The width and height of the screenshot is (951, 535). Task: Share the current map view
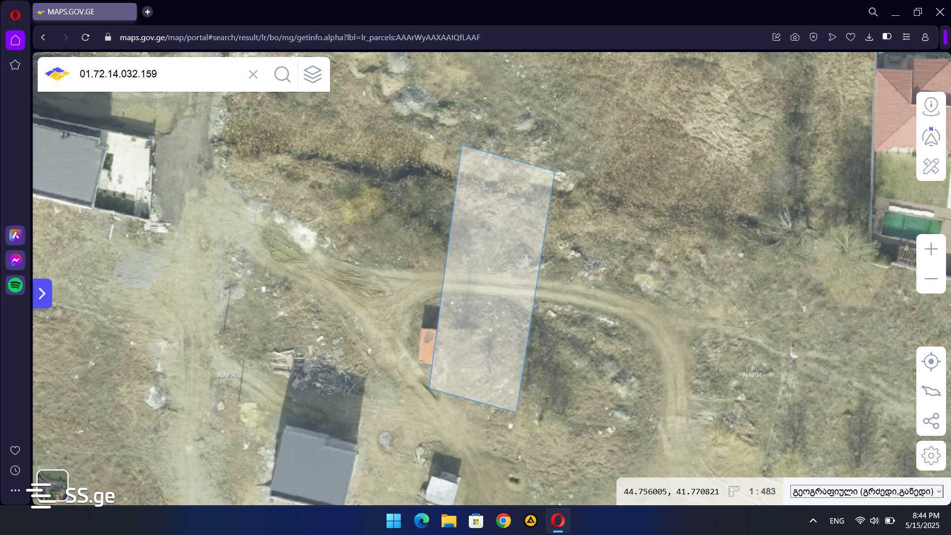[x=931, y=421]
